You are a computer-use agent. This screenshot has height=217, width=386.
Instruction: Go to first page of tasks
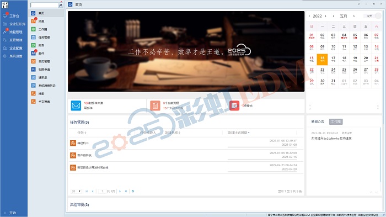pos(87,191)
